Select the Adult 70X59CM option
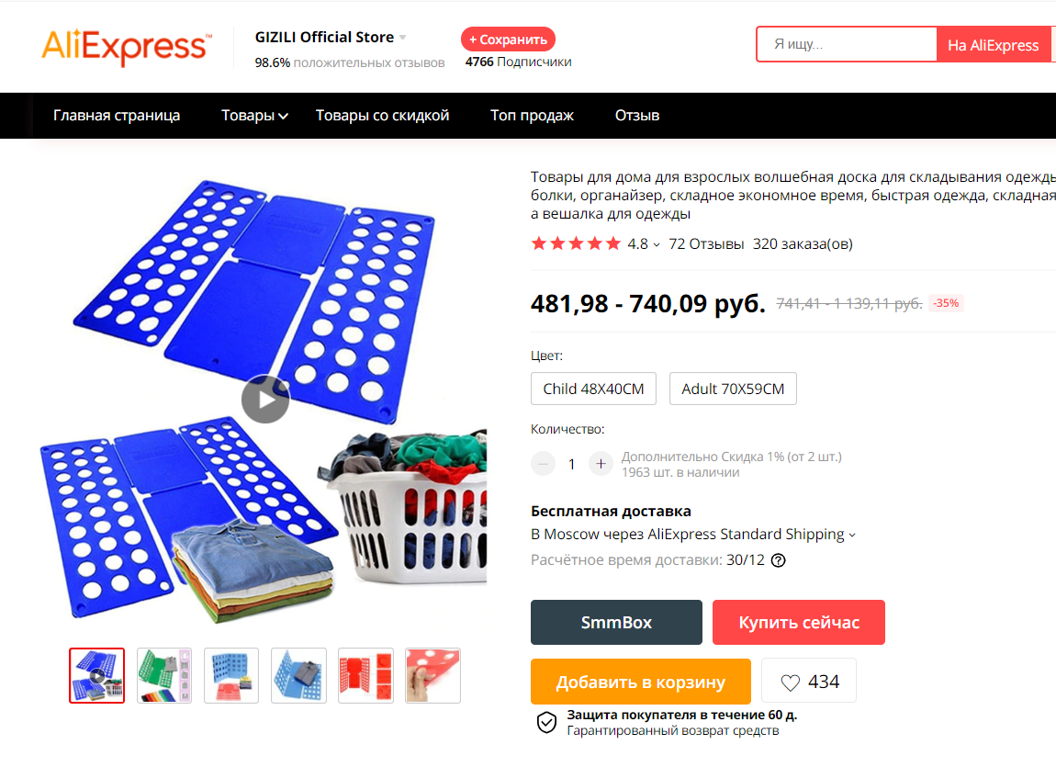The height and width of the screenshot is (767, 1056). point(733,389)
